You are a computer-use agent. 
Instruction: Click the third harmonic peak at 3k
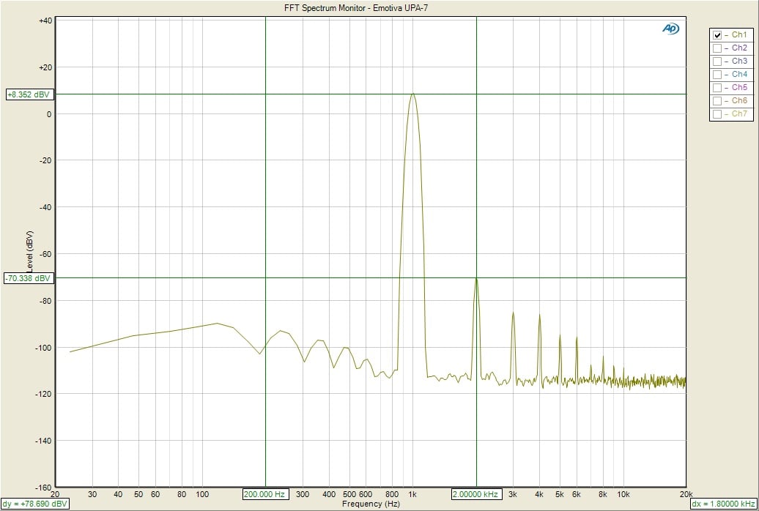tap(513, 313)
